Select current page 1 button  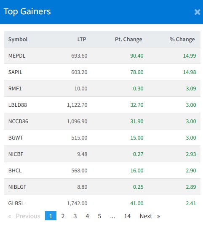coord(51,216)
